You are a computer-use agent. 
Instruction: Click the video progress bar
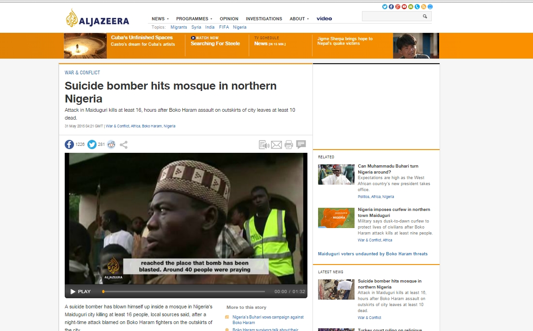pyautogui.click(x=184, y=292)
